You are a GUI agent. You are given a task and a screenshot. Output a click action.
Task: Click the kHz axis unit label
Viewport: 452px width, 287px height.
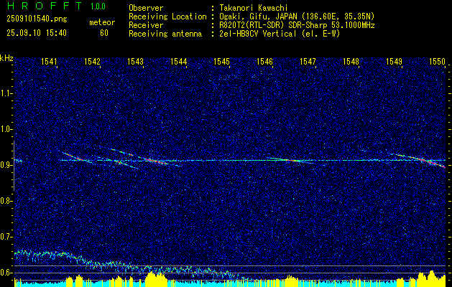(6, 58)
